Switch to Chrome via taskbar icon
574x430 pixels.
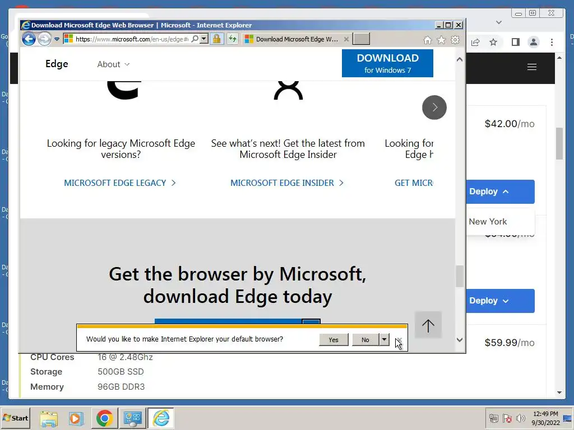click(104, 418)
